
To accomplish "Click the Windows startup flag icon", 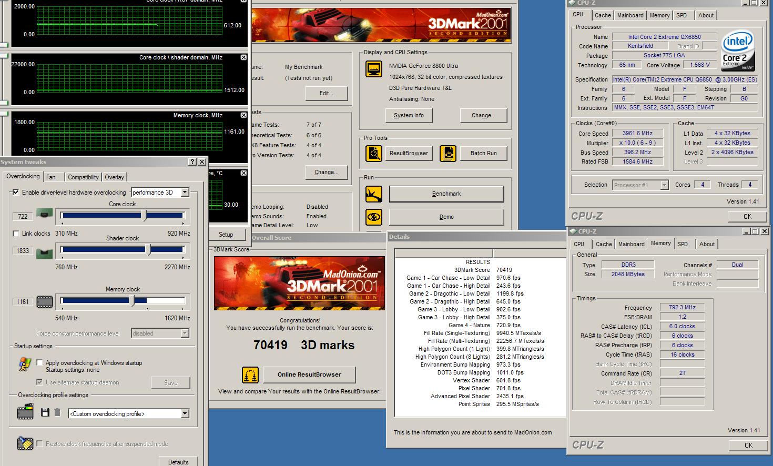I will 25,364.
